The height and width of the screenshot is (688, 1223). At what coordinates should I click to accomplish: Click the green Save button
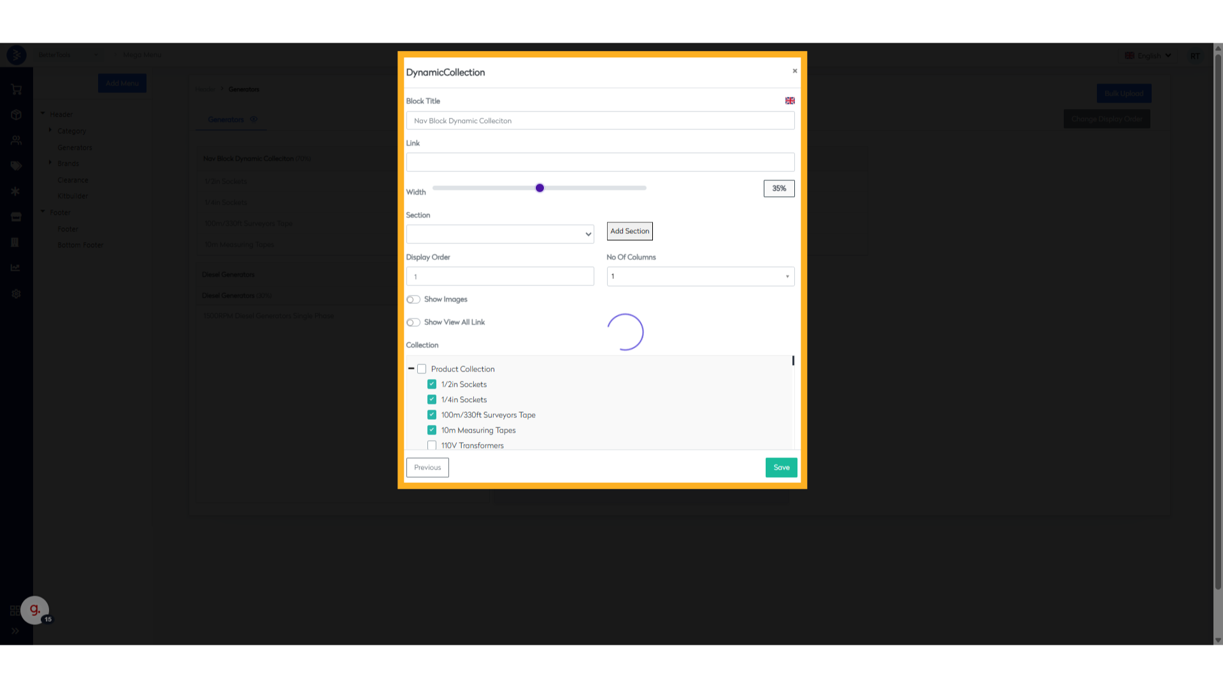(781, 468)
